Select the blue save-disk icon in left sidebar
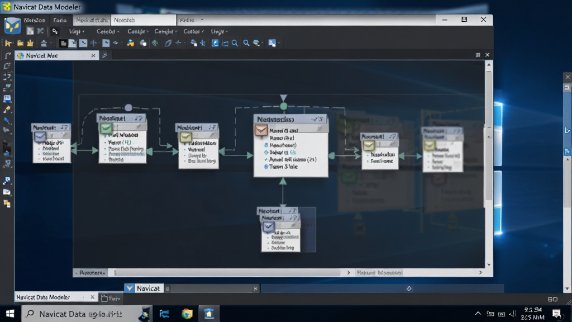This screenshot has height=322, width=572. [x=7, y=98]
